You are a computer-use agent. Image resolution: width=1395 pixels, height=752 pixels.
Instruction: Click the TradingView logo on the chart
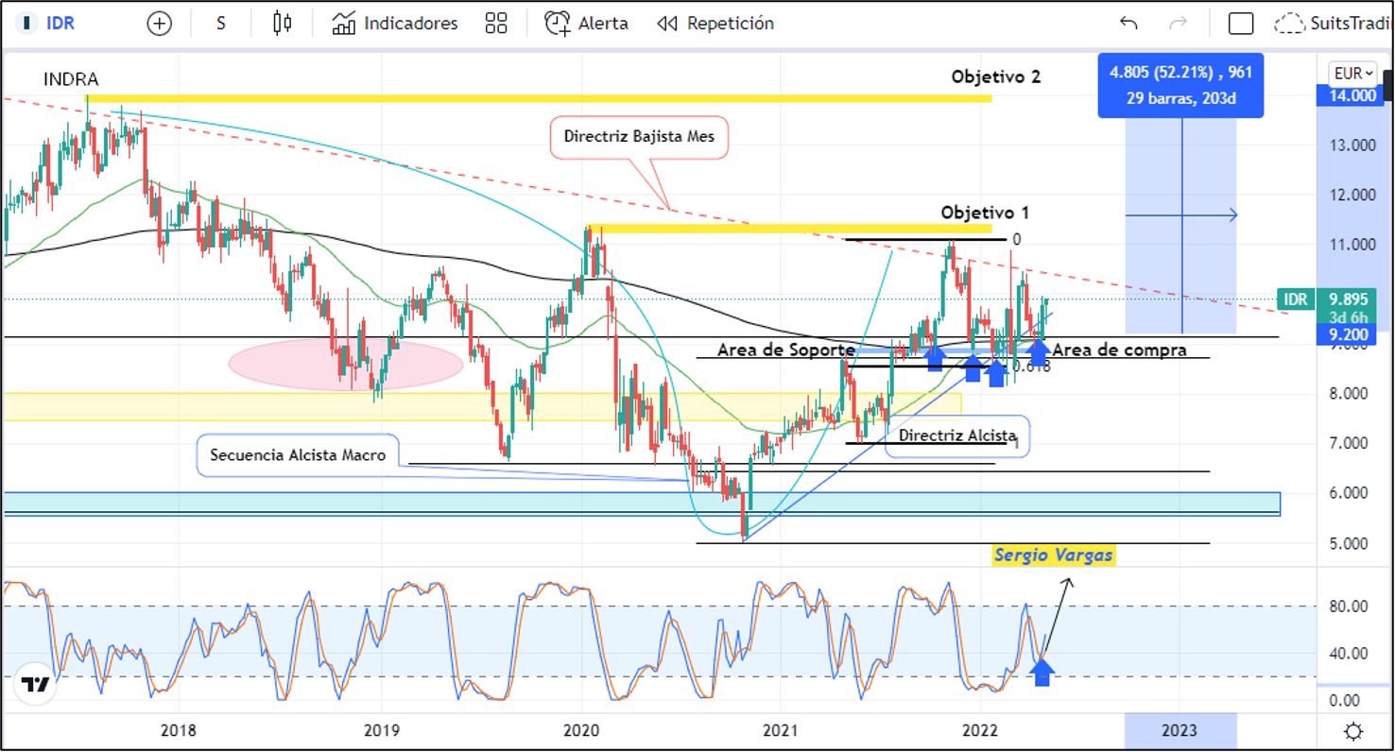36,685
